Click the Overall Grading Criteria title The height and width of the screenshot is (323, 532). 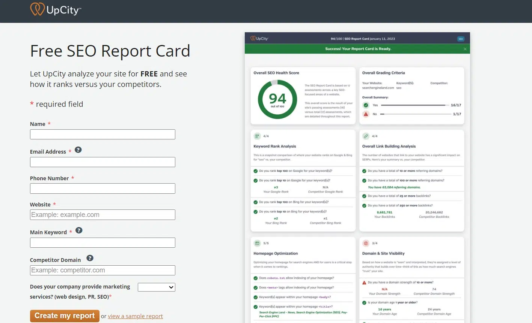pyautogui.click(x=383, y=73)
